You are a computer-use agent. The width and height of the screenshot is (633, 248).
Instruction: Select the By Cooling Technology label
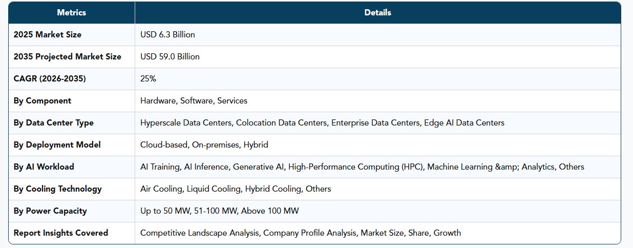pyautogui.click(x=58, y=189)
